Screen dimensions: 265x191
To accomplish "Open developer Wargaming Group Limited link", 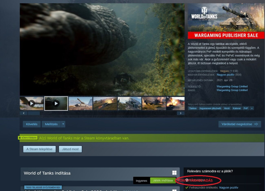I will pyautogui.click(x=232, y=86).
